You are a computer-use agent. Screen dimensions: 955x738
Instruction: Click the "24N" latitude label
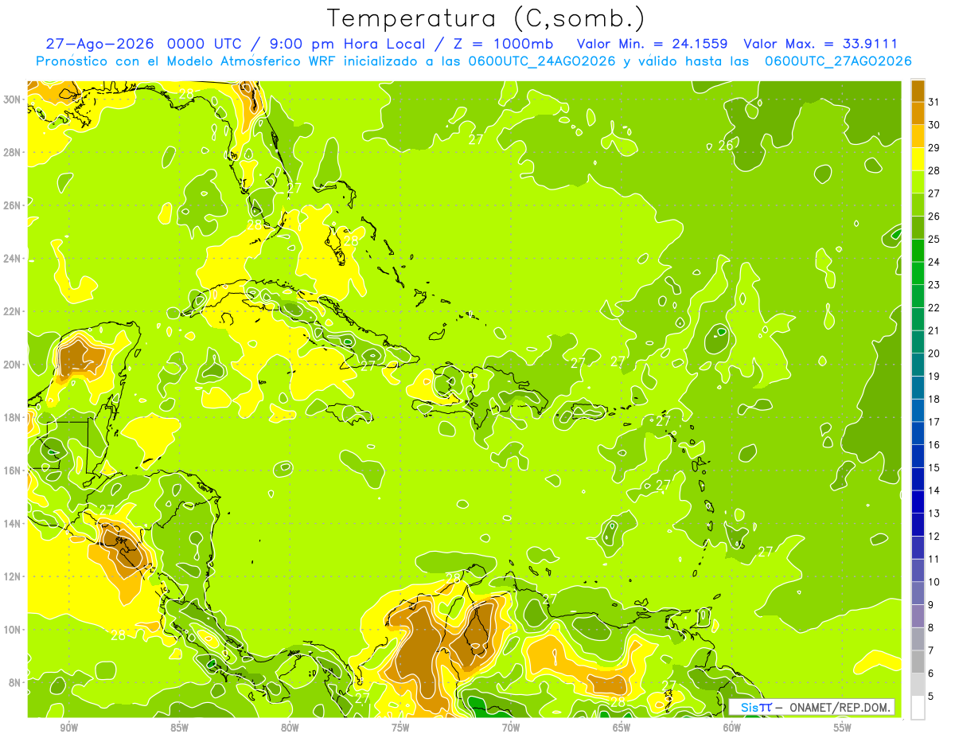13,259
